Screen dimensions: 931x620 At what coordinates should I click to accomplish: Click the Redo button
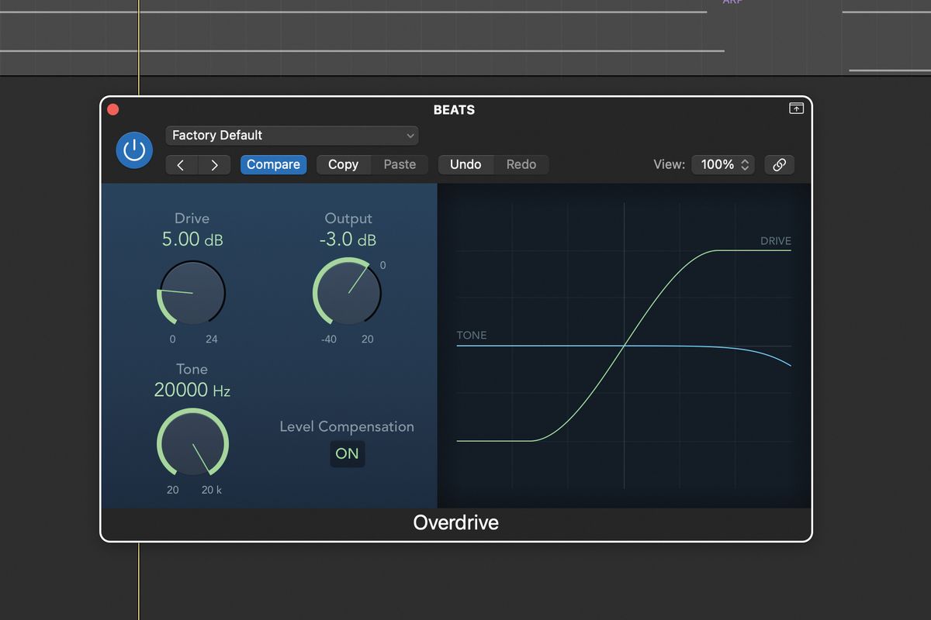(521, 164)
